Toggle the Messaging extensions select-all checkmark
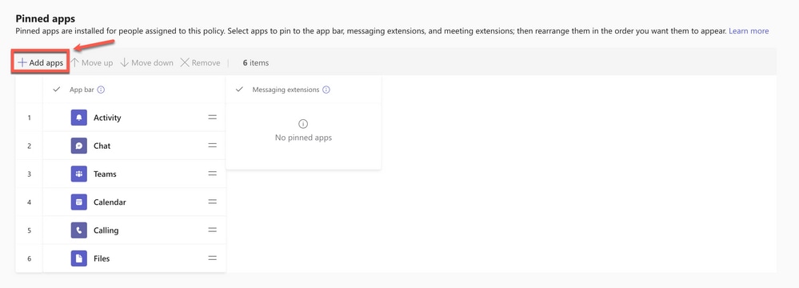The width and height of the screenshot is (799, 288). coord(239,90)
